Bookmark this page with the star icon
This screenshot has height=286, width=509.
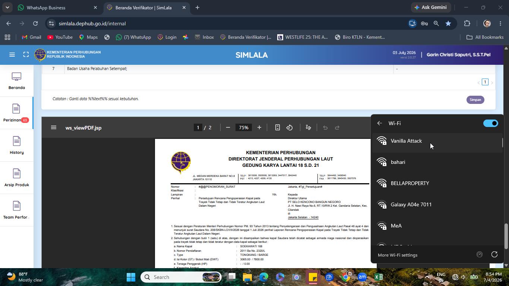[448, 23]
